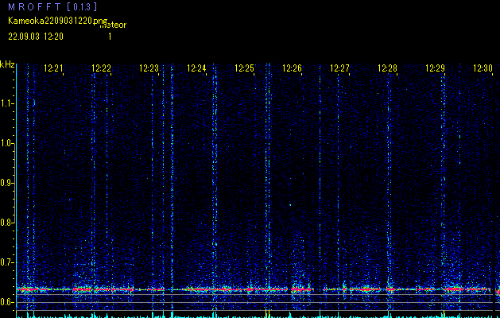
Task: Select the 12:24 time marker
Action: coord(196,68)
